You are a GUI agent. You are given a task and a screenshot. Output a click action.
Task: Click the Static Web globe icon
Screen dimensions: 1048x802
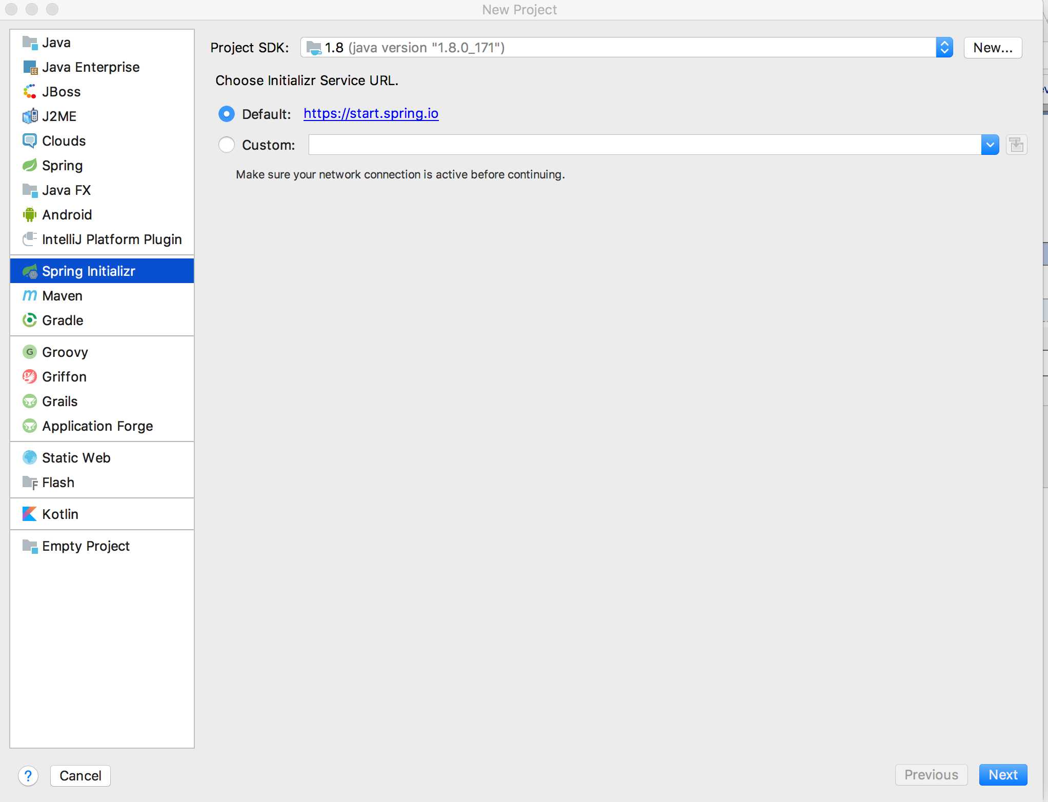pyautogui.click(x=30, y=458)
